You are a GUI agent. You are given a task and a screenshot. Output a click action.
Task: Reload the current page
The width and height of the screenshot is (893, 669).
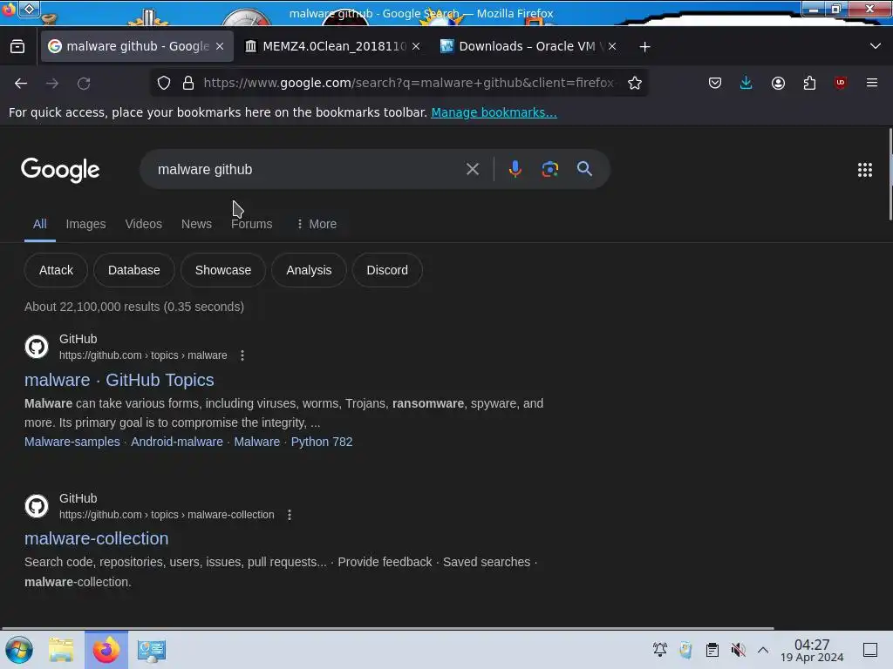pyautogui.click(x=84, y=83)
